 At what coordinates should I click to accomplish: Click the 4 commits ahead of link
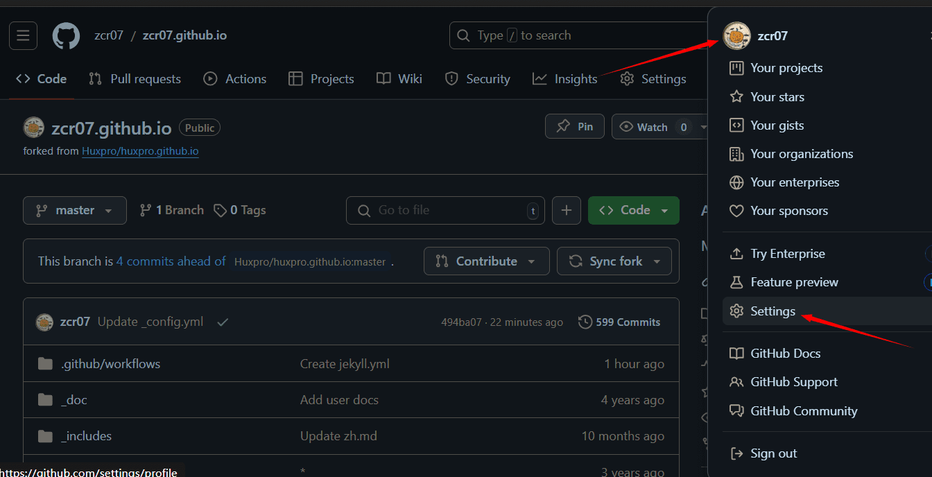click(171, 261)
